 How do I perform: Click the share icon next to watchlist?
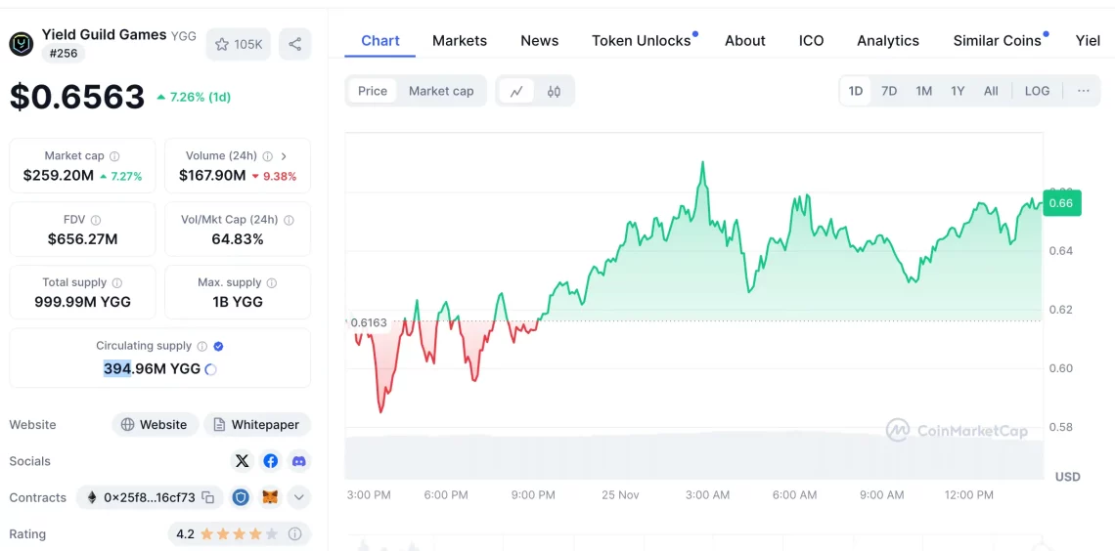pos(295,44)
